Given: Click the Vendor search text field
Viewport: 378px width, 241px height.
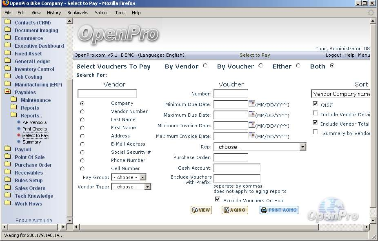Looking at the screenshot, I should click(x=107, y=94).
